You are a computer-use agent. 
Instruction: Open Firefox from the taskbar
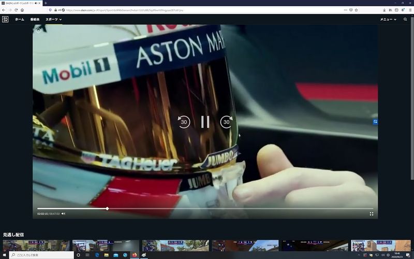135,255
